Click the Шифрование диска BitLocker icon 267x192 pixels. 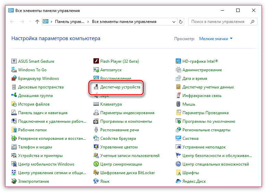tap(96, 173)
